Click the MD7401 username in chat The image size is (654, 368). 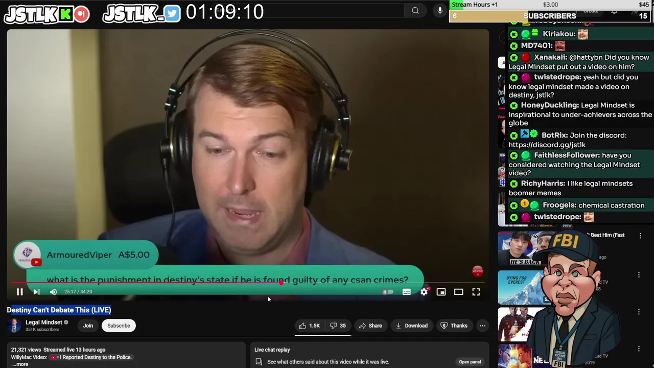coord(537,45)
